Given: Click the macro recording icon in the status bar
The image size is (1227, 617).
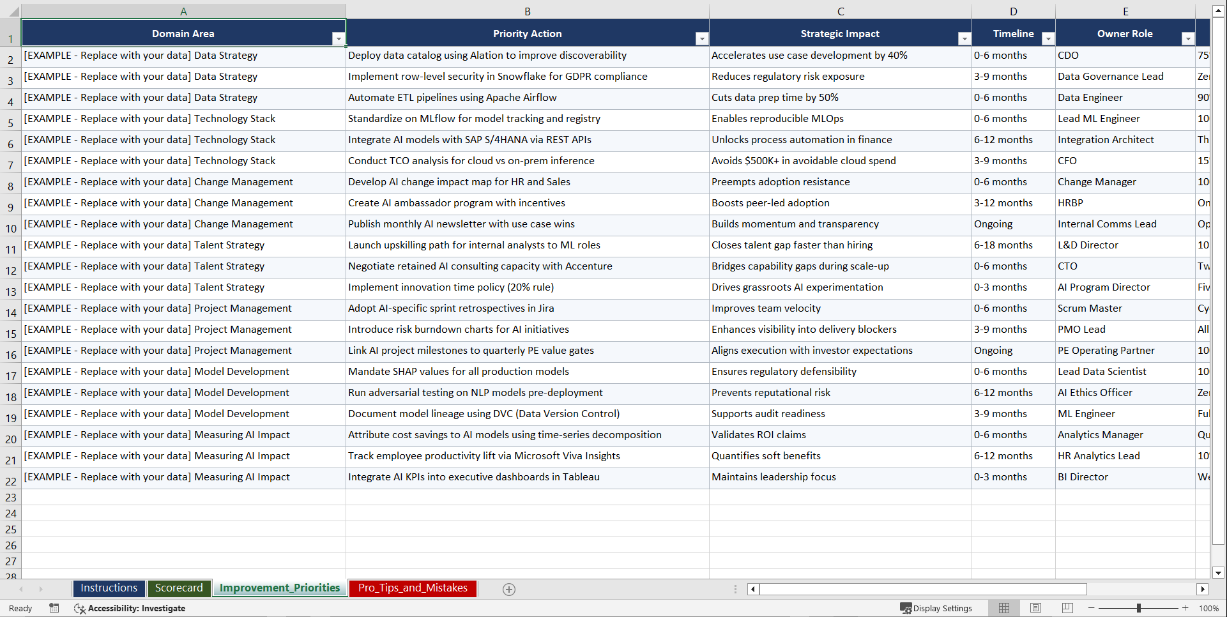Looking at the screenshot, I should pyautogui.click(x=54, y=608).
